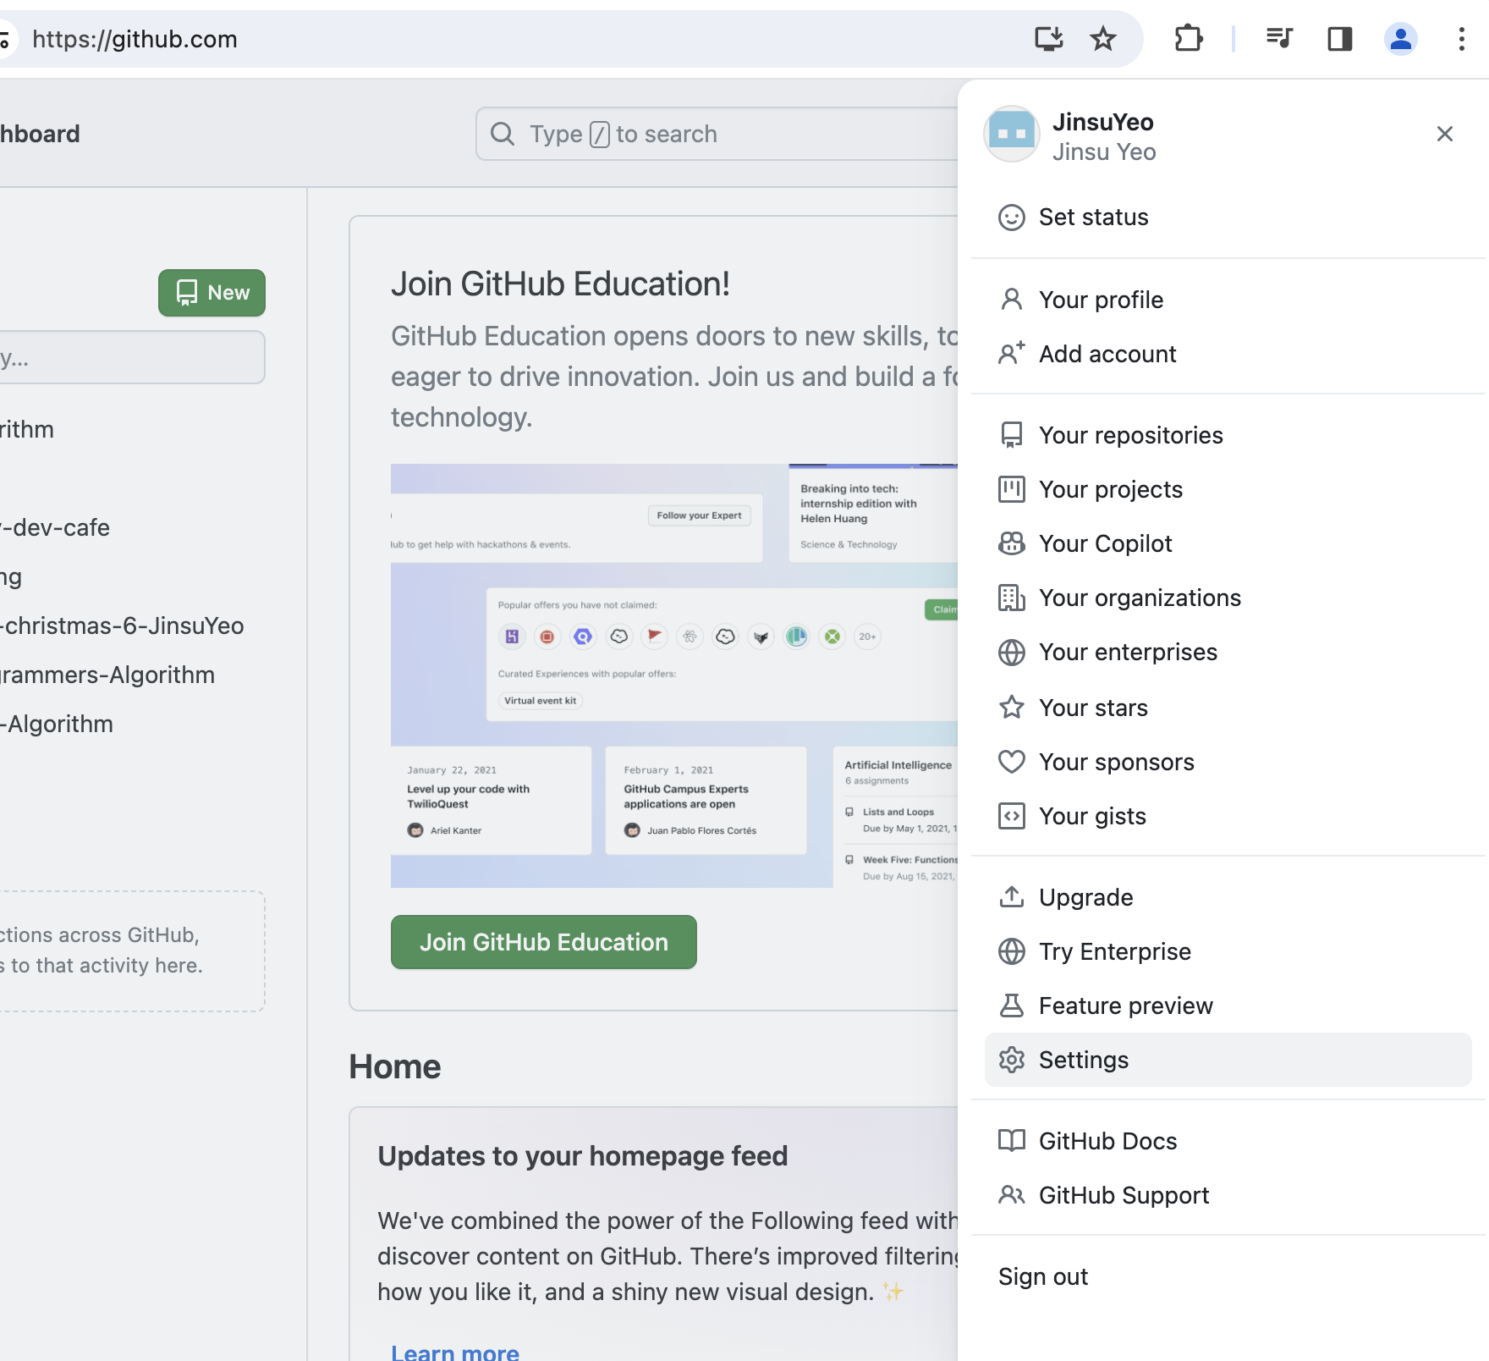Open GitHub Support menu entry

coord(1228,1195)
